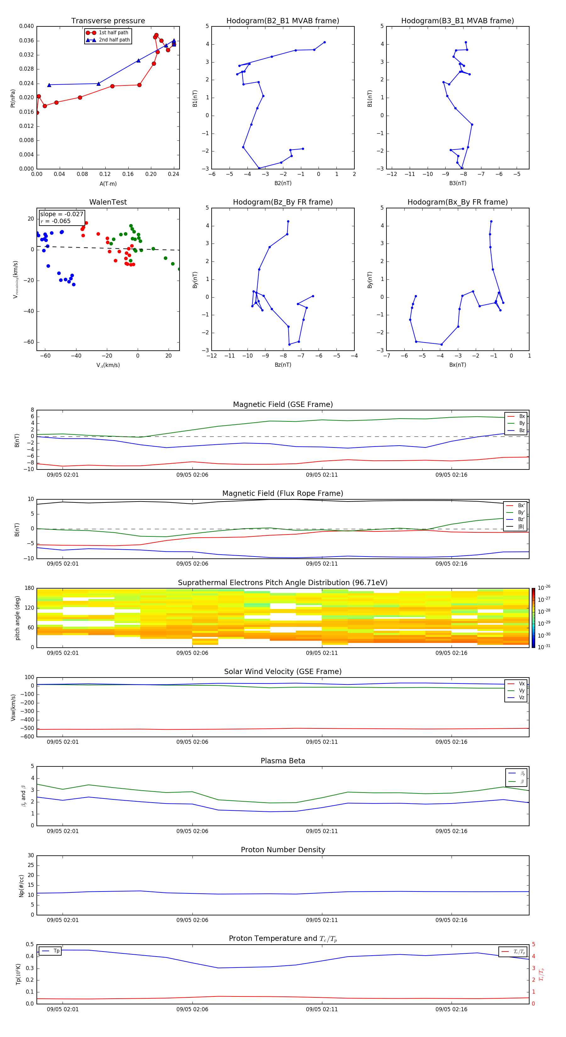Click 'By' legend entry in GSE Frame plot
Screen dimensions: 566x1037
point(516,423)
